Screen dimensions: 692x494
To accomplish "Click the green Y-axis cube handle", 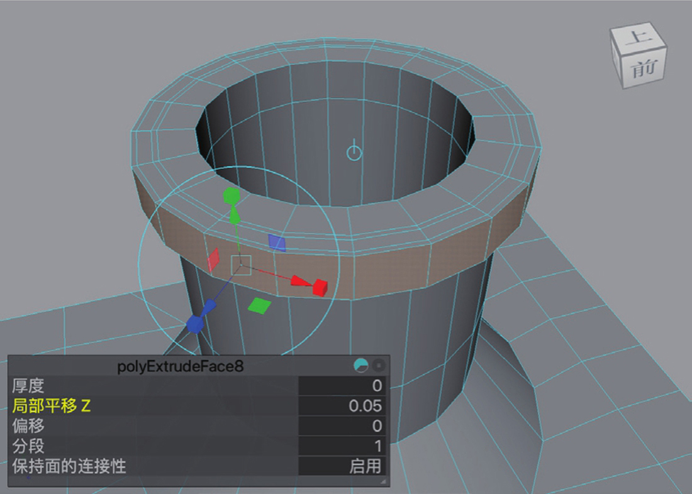I will tap(232, 196).
